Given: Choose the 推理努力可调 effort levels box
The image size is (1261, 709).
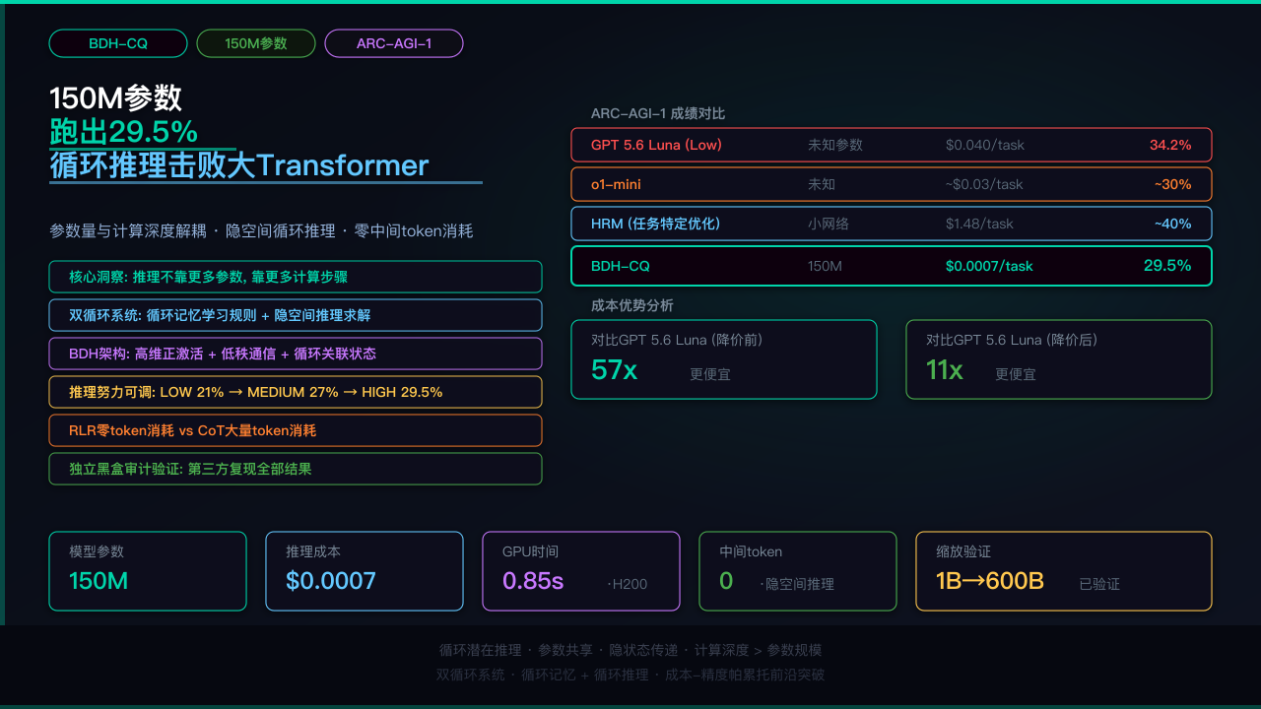Looking at the screenshot, I should [x=296, y=392].
